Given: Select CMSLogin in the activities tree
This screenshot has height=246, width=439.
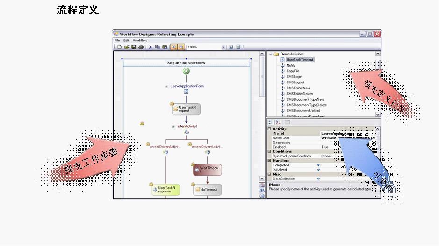Looking at the screenshot, I should (294, 77).
